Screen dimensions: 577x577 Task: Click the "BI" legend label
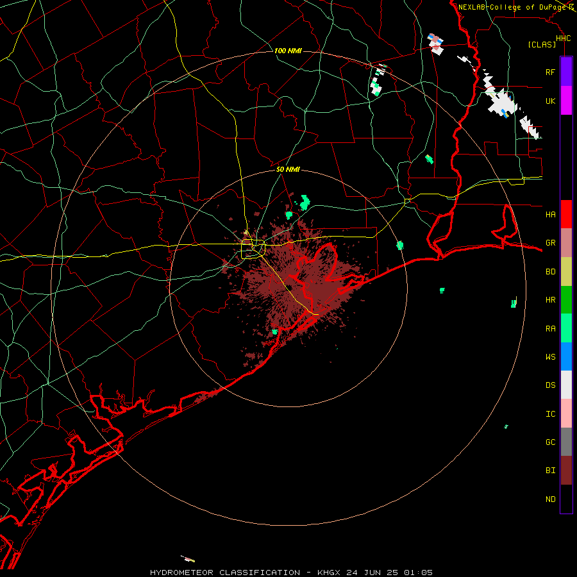(x=551, y=471)
